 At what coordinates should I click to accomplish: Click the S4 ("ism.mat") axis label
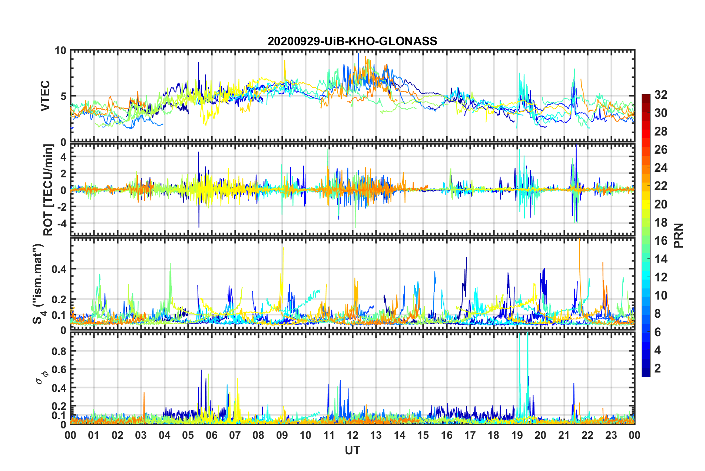pyautogui.click(x=39, y=284)
